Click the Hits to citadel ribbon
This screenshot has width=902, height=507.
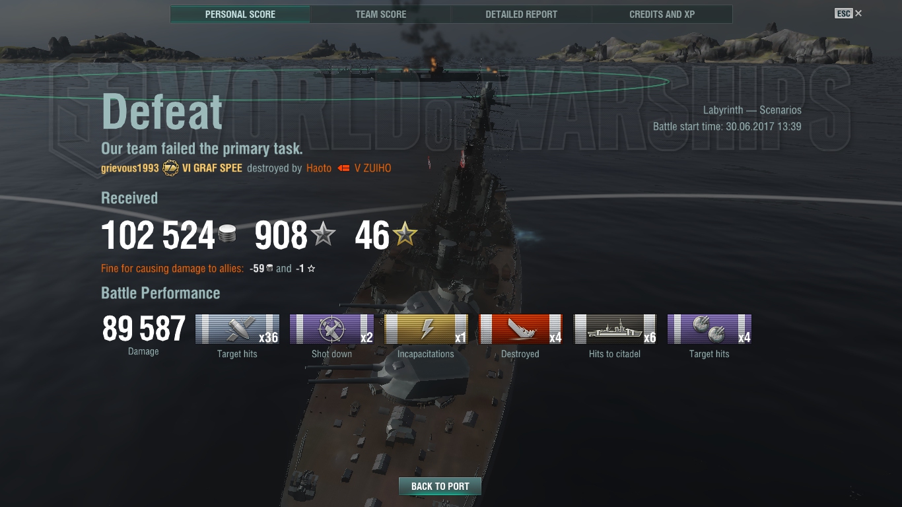coord(615,329)
